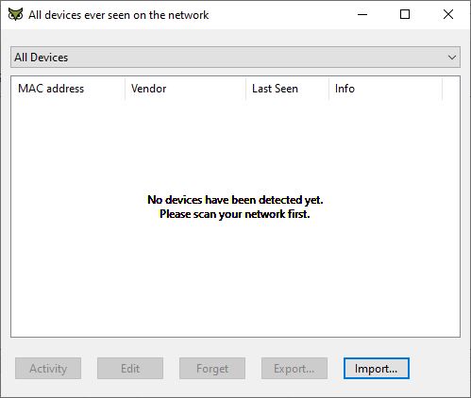471x398 pixels.
Task: Click divider between Last Seen and Info headers
Action: (328, 89)
